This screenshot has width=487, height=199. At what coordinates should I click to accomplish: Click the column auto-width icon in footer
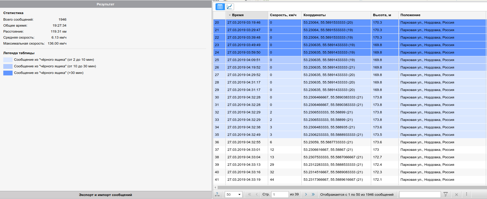pos(217,195)
